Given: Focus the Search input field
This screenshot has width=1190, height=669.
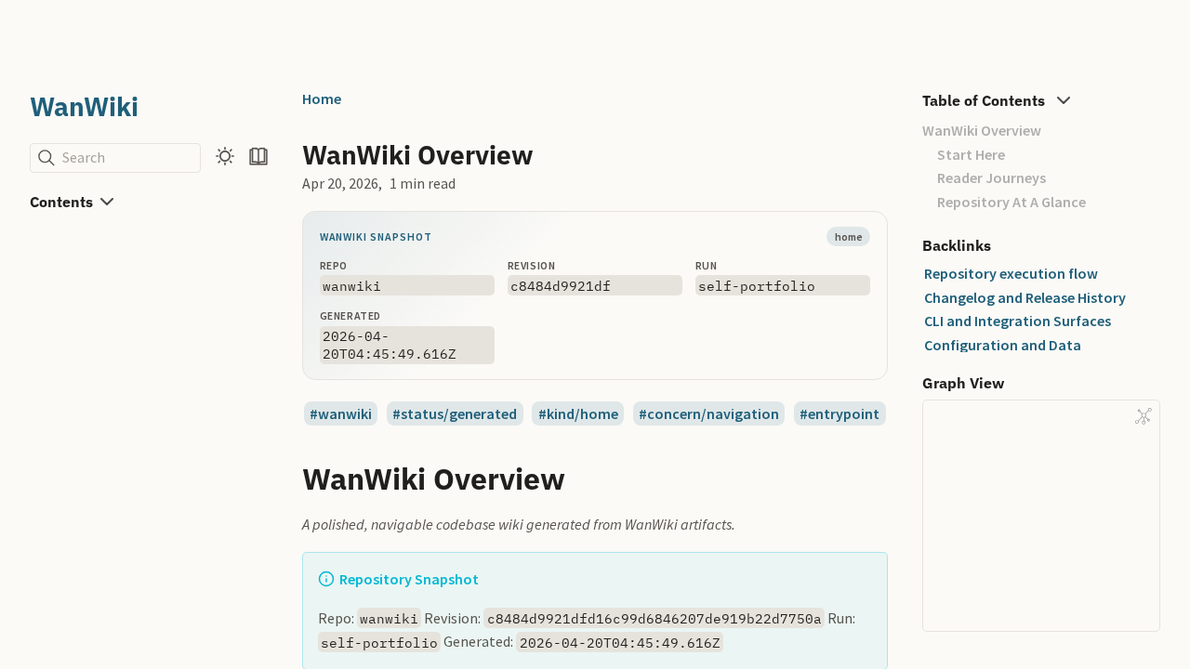Looking at the screenshot, I should pos(115,158).
